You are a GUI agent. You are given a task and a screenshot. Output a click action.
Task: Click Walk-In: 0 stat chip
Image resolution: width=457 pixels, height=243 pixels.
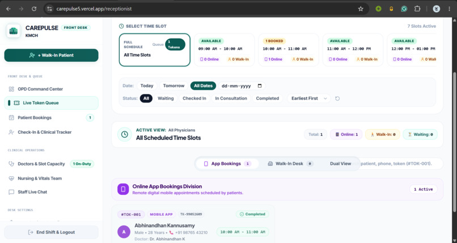[x=382, y=134]
